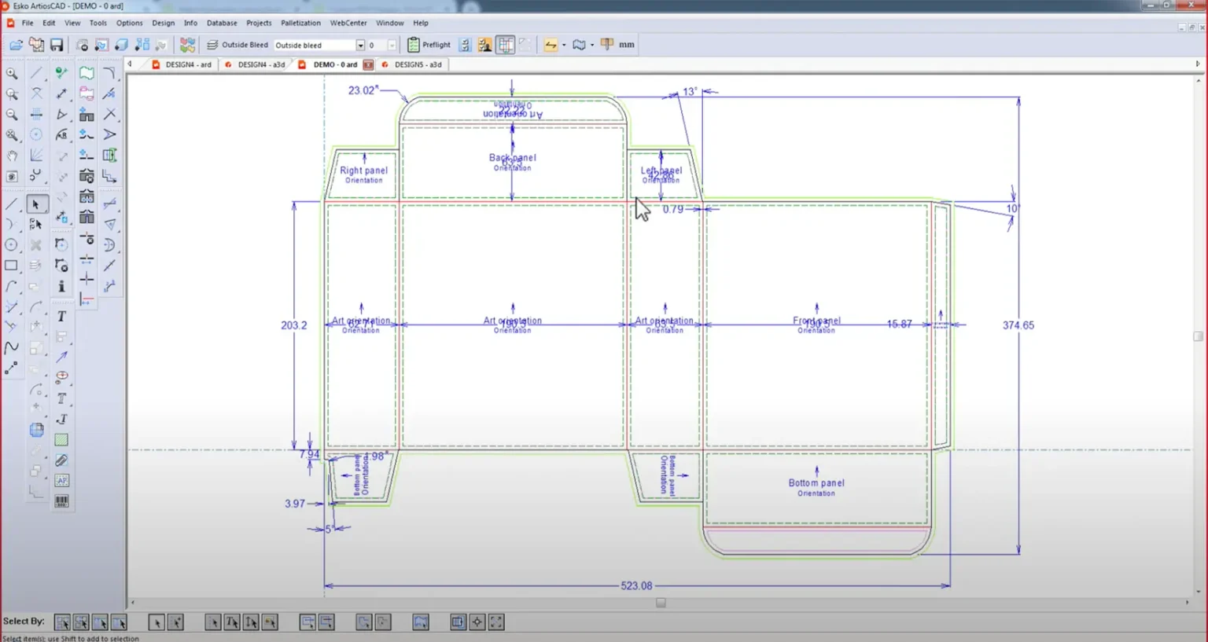Click the Info tool icon on the left toolbar

(61, 286)
